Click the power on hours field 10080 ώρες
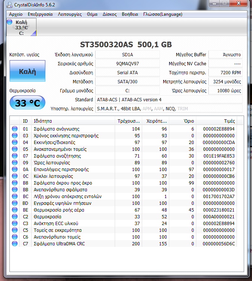Screen dimensions: 252x281 click(225, 90)
